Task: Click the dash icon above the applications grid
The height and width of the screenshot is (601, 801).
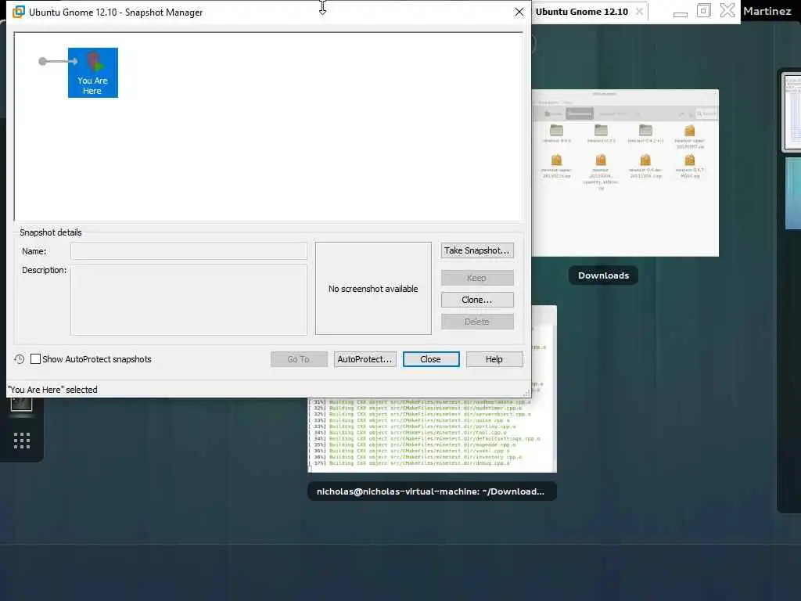Action: click(21, 405)
